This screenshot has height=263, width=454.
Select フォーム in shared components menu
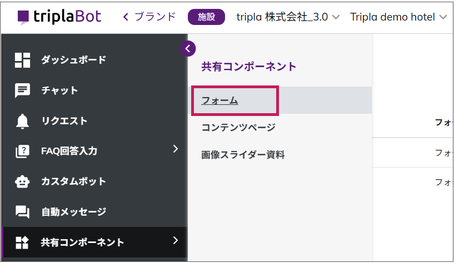219,100
